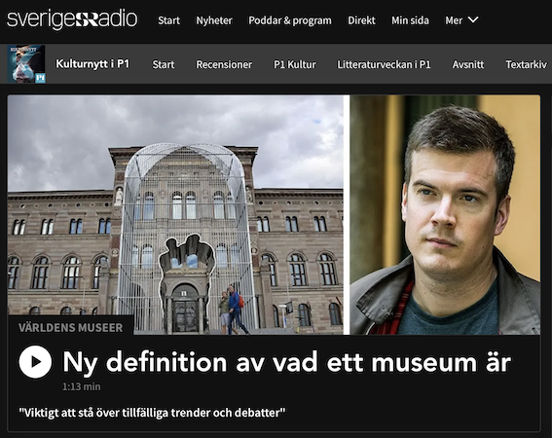The image size is (552, 438).
Task: Click the portrait photo of the man
Action: [445, 215]
